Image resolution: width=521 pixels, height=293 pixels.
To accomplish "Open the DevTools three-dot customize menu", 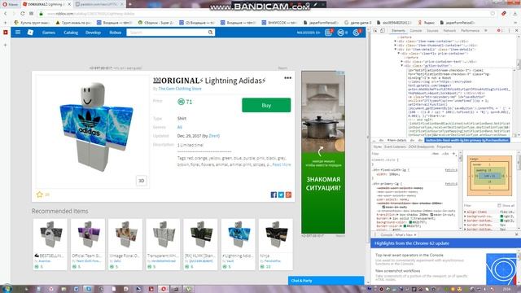I will pos(510,31).
